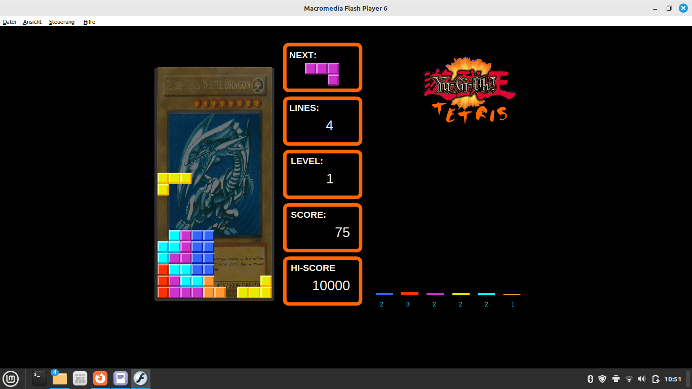Open the Wi-Fi network tray icon
692x389 pixels.
(629, 379)
